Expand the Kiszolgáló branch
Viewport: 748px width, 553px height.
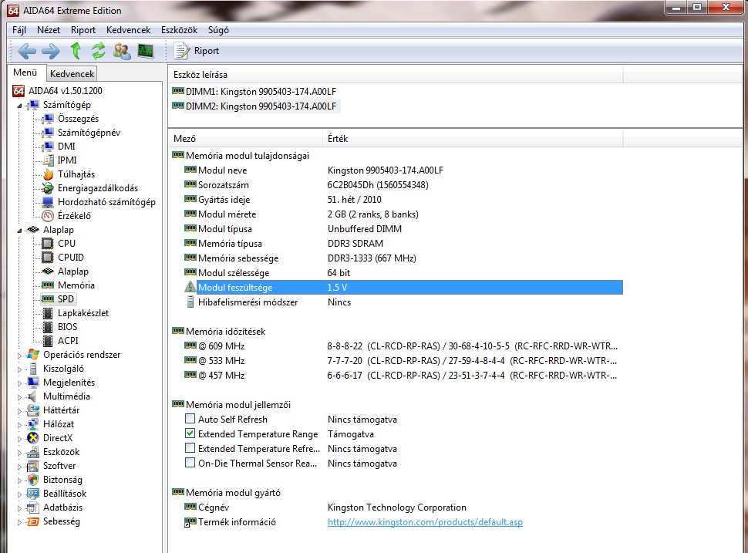[x=19, y=369]
